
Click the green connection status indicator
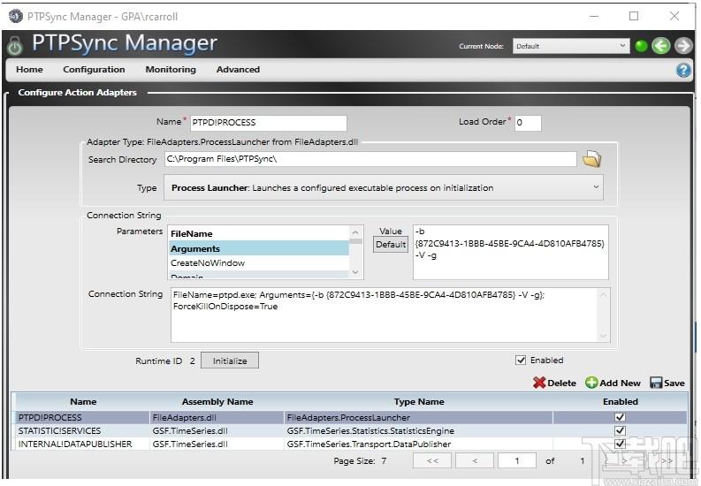[x=641, y=46]
